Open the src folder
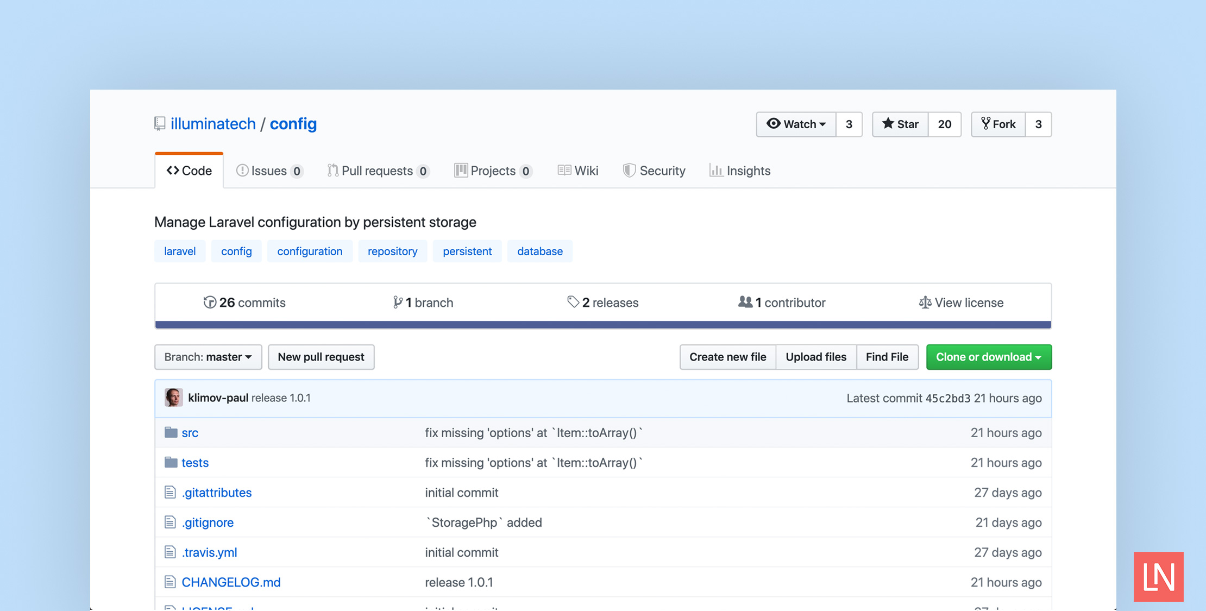Image resolution: width=1206 pixels, height=611 pixels. click(190, 433)
